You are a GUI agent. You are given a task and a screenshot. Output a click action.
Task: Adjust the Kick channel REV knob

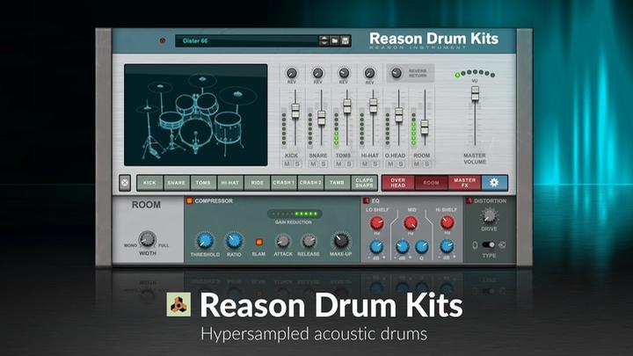(292, 73)
